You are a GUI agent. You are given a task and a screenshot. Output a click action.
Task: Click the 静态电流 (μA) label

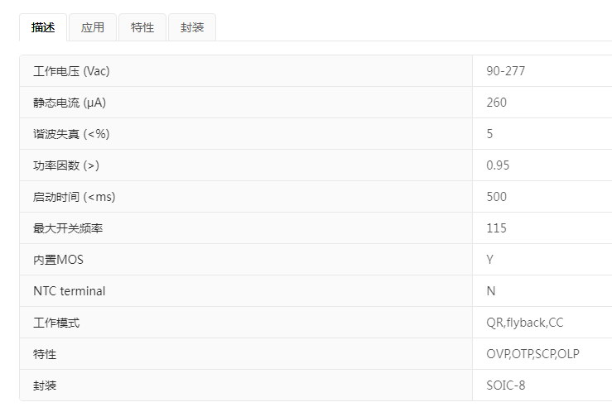[70, 103]
